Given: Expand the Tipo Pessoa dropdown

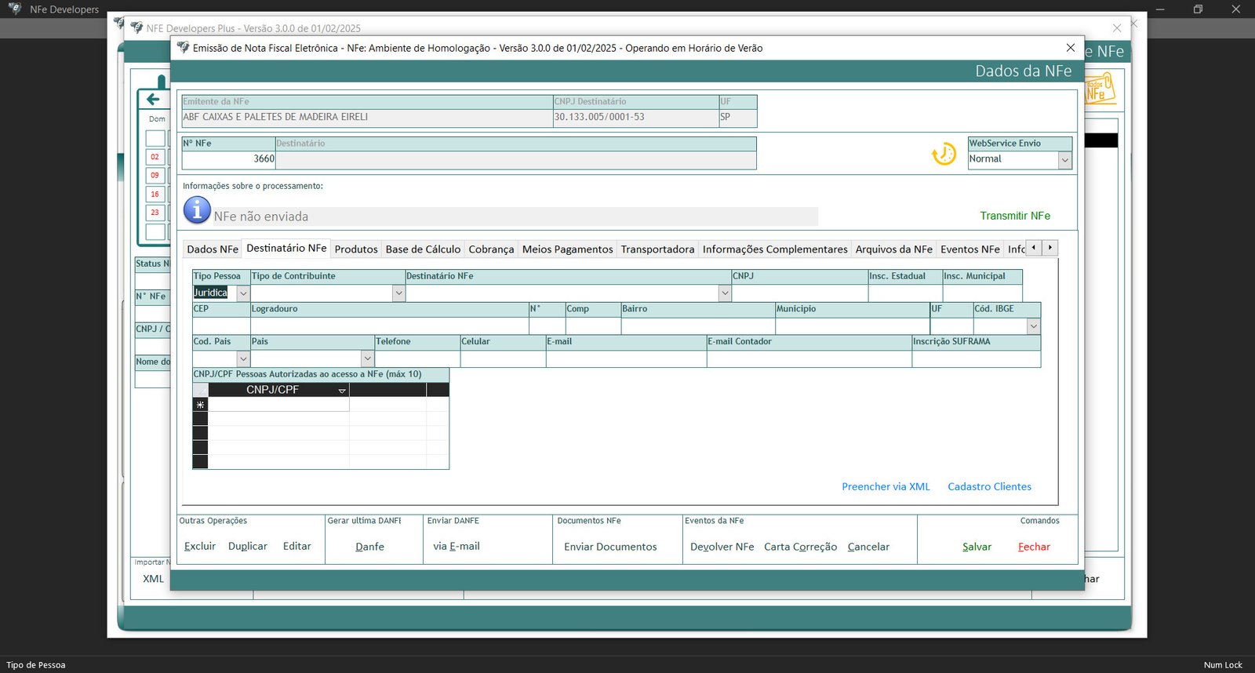Looking at the screenshot, I should (x=243, y=293).
